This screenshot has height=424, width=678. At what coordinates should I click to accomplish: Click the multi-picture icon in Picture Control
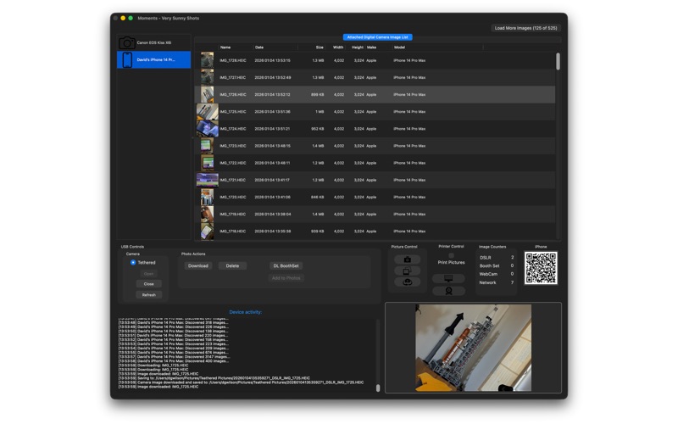coord(408,271)
